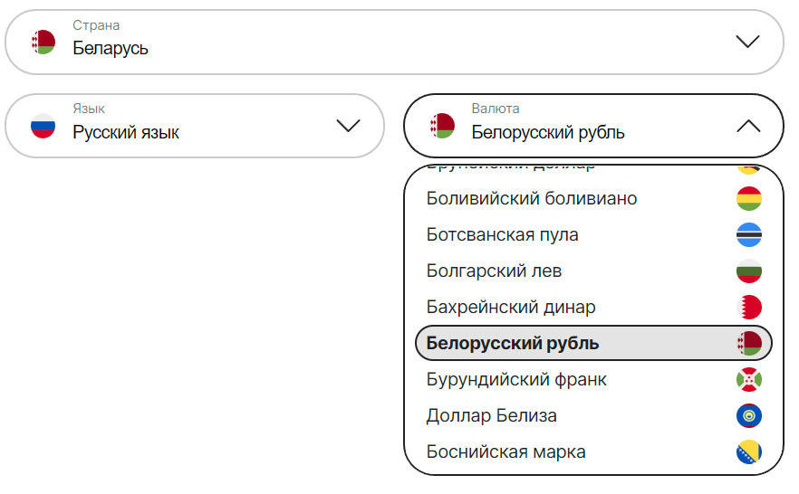Image resolution: width=799 pixels, height=494 pixels.
Task: Click the Botswana flag icon in the list
Action: (749, 235)
